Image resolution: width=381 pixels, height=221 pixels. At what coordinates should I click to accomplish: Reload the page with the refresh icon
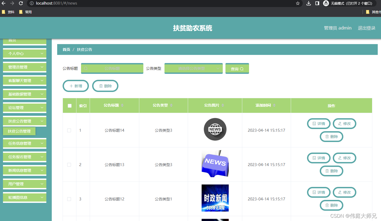pos(21,3)
